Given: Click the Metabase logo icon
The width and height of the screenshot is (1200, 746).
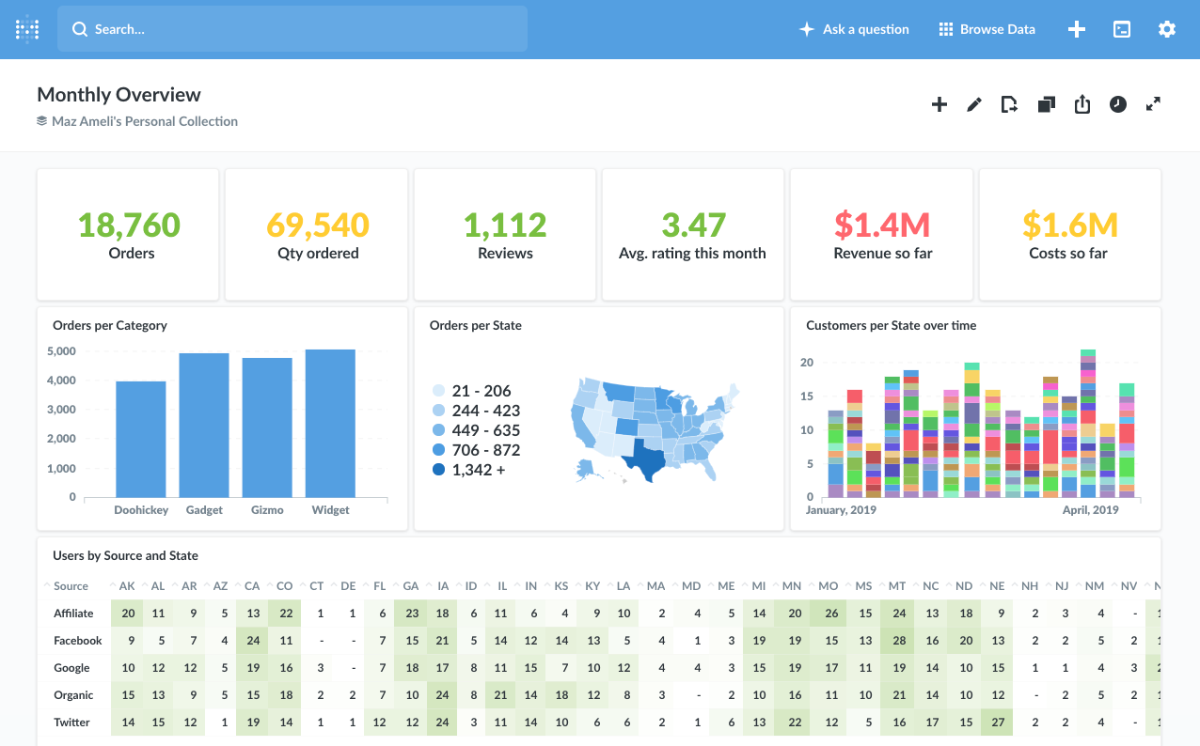Looking at the screenshot, I should [28, 29].
